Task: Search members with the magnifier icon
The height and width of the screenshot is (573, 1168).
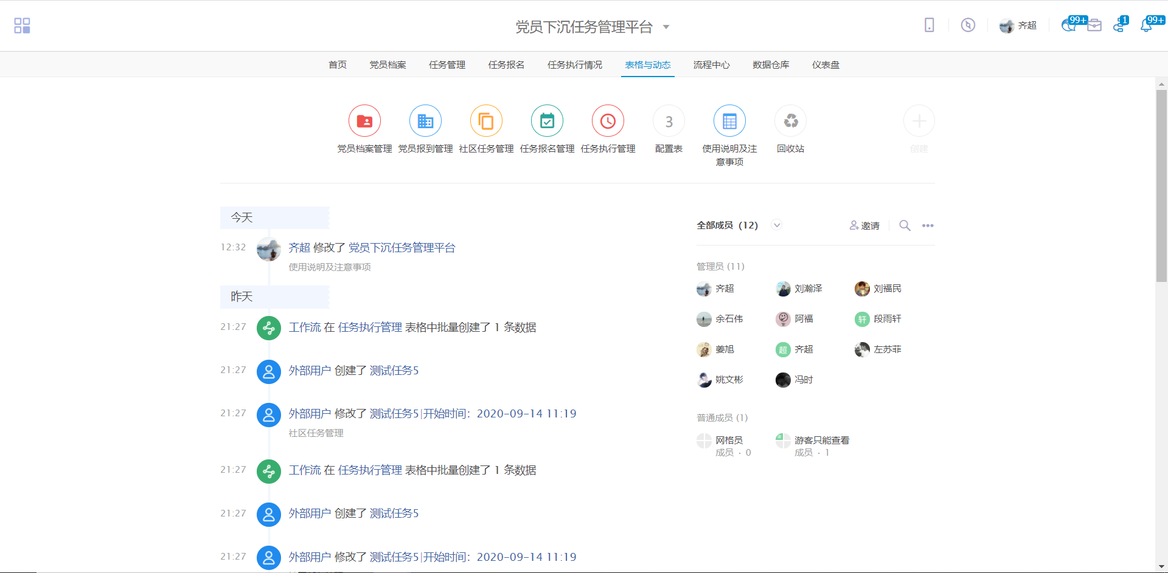Action: pos(905,225)
